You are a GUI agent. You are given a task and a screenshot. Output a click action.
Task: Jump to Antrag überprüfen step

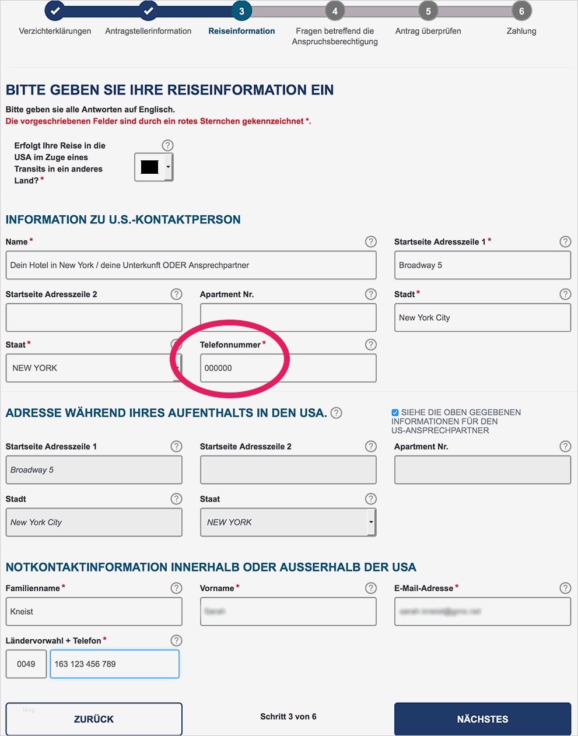click(428, 10)
